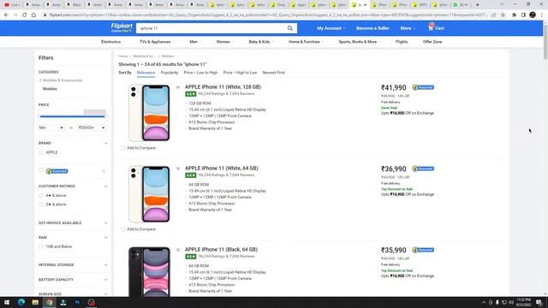
Task: Click the browser forward arrow
Action: pyautogui.click(x=15, y=15)
